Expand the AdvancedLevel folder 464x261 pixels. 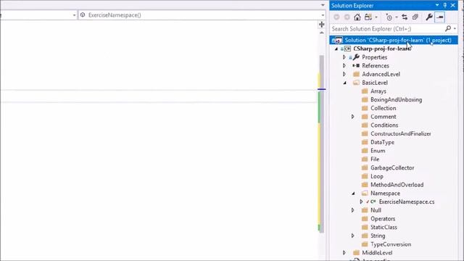(x=344, y=74)
